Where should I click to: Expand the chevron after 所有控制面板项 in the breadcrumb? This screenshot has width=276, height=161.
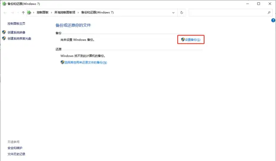[x=78, y=13]
